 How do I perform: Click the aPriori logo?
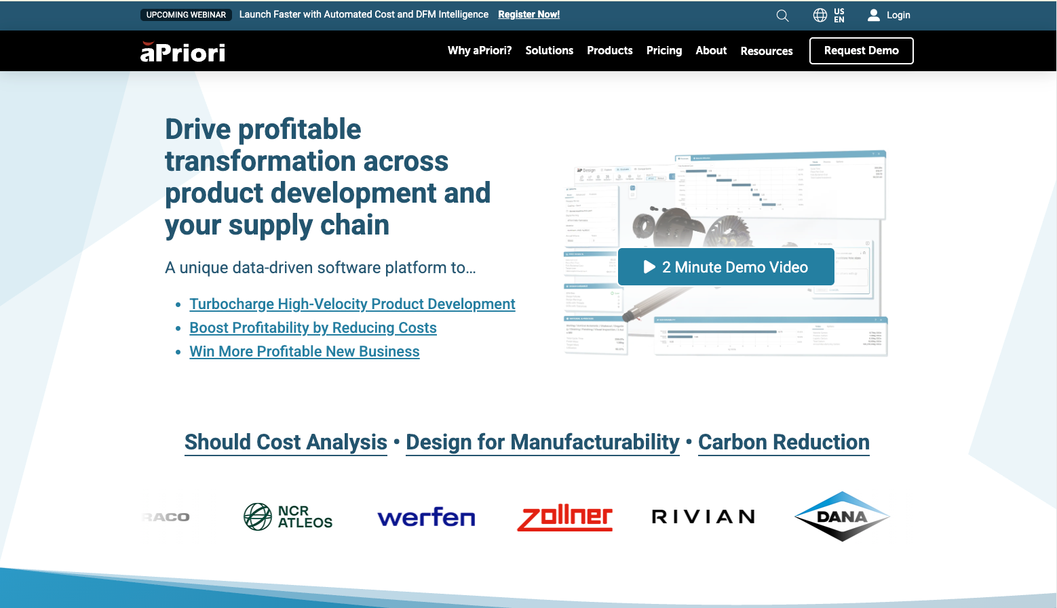coord(182,52)
